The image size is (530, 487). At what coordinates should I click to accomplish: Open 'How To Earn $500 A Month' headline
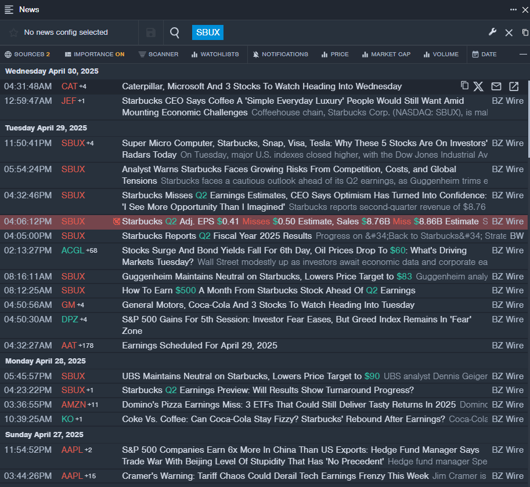click(269, 290)
